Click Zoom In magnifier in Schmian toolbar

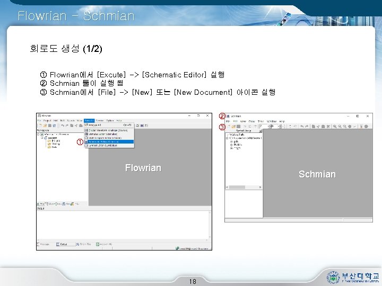click(x=335, y=127)
